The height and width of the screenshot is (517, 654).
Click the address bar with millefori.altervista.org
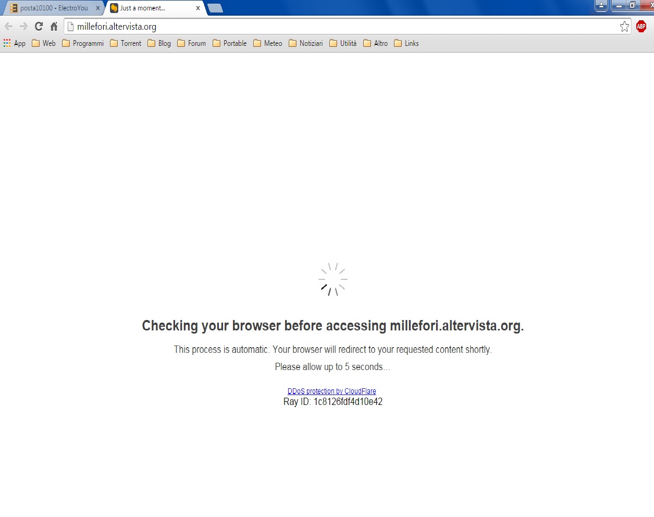point(339,27)
